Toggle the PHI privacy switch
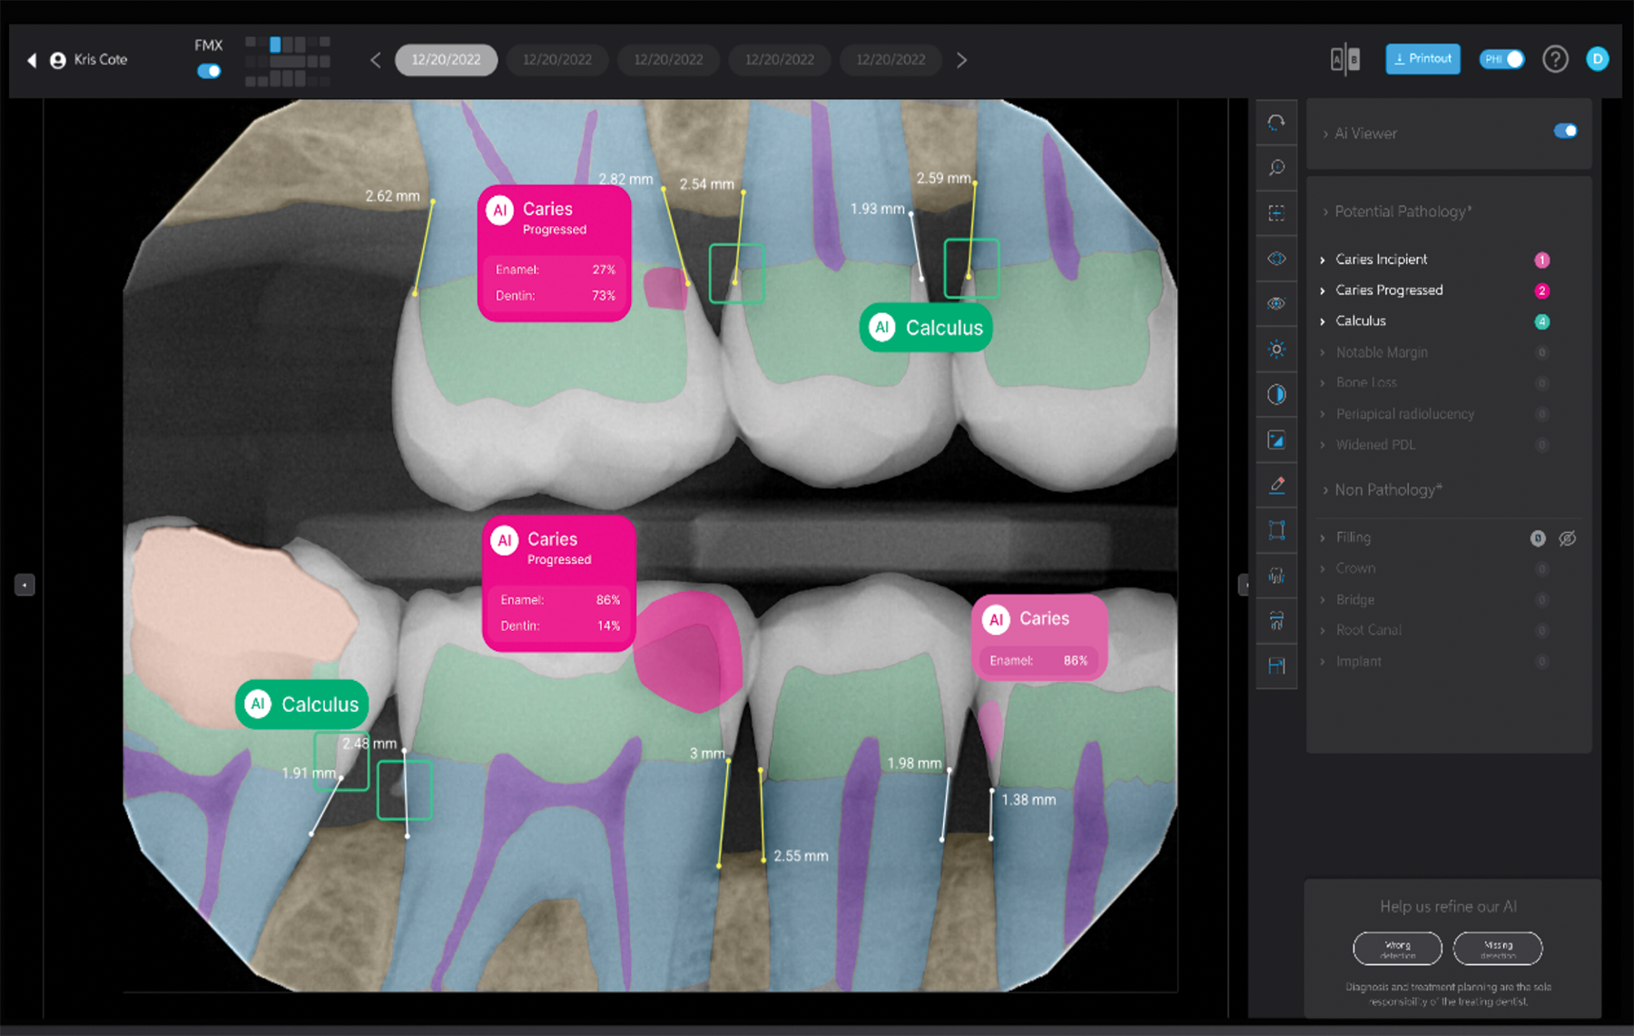The image size is (1634, 1036). click(1502, 60)
